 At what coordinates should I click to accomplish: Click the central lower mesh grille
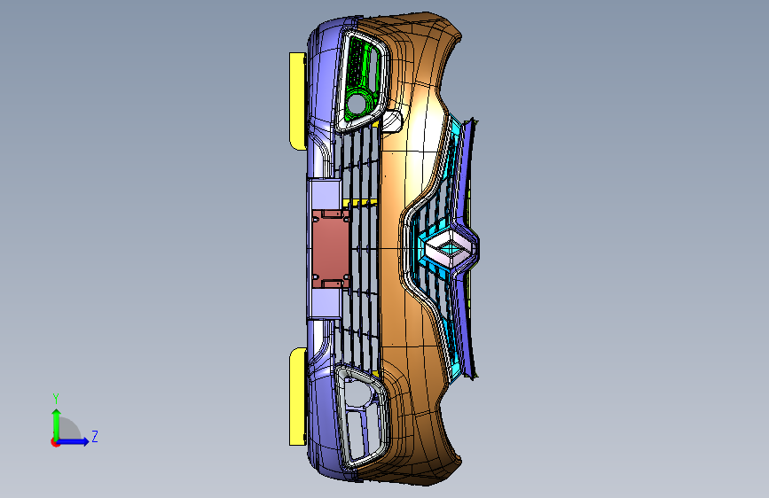[360, 249]
